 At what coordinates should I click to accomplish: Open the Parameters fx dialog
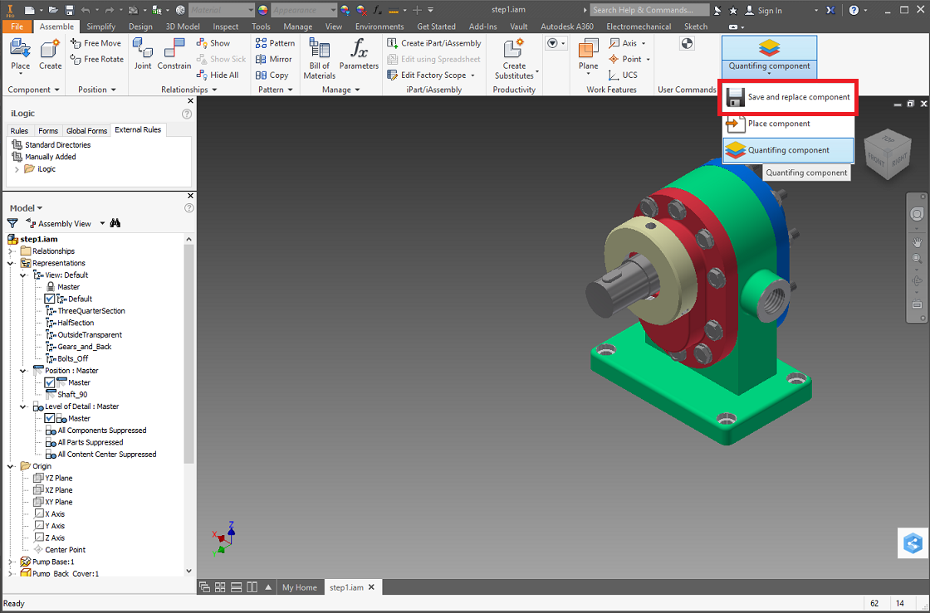tap(359, 54)
